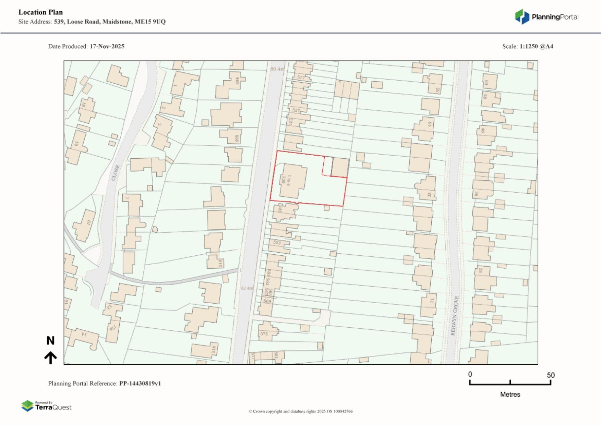The height and width of the screenshot is (425, 601).
Task: Click the reference number PP-14430819v1
Action: tap(140, 384)
